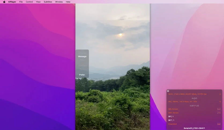Click the subtitle icon beside 'SMI, Korean'
The height and width of the screenshot is (130, 224).
coord(219,109)
